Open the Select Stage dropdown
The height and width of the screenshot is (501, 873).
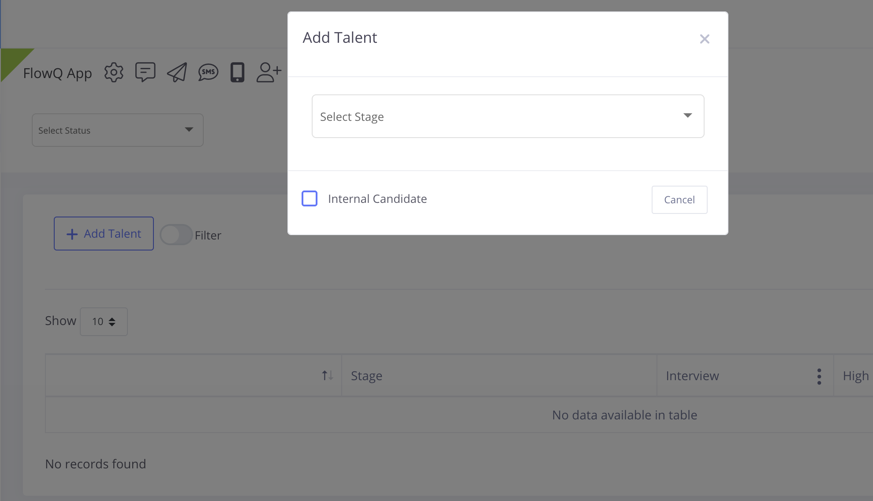click(507, 116)
